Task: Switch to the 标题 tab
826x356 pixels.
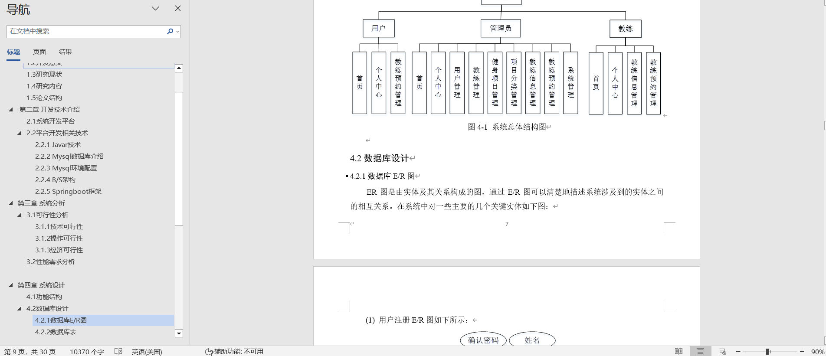Action: tap(13, 52)
